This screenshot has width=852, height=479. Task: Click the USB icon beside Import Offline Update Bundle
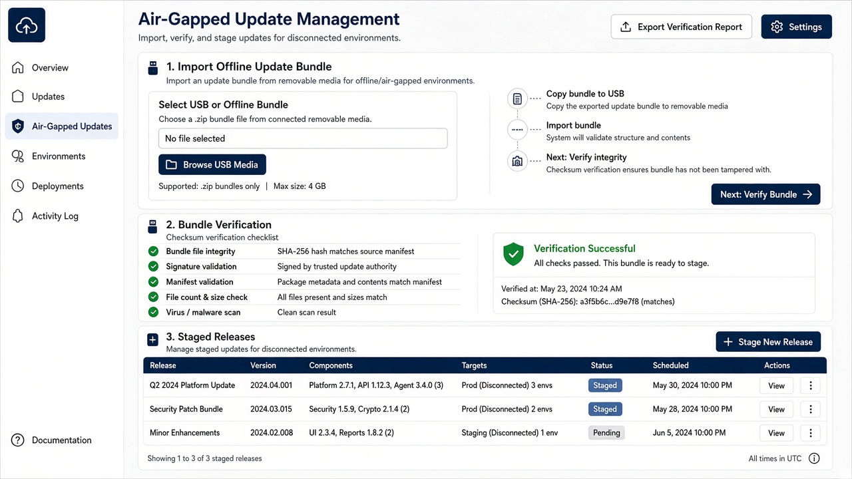(152, 67)
